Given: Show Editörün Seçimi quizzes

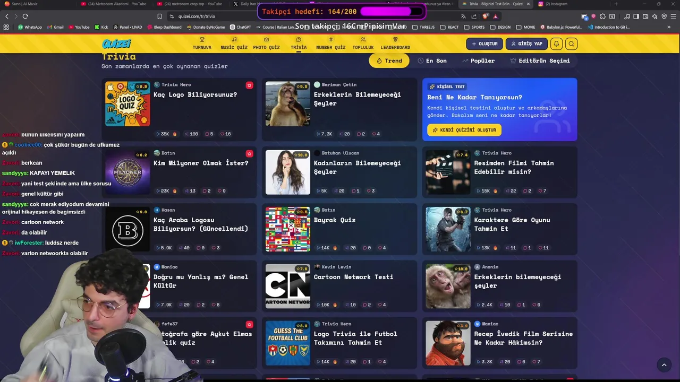Looking at the screenshot, I should [x=540, y=60].
